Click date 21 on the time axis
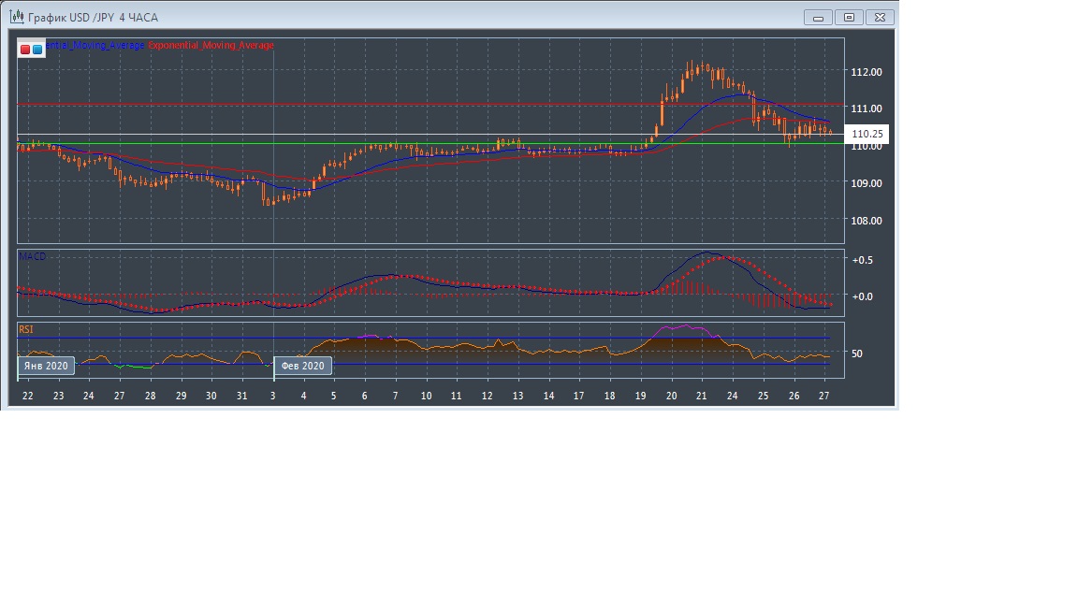This screenshot has height=606, width=1078. click(x=702, y=397)
